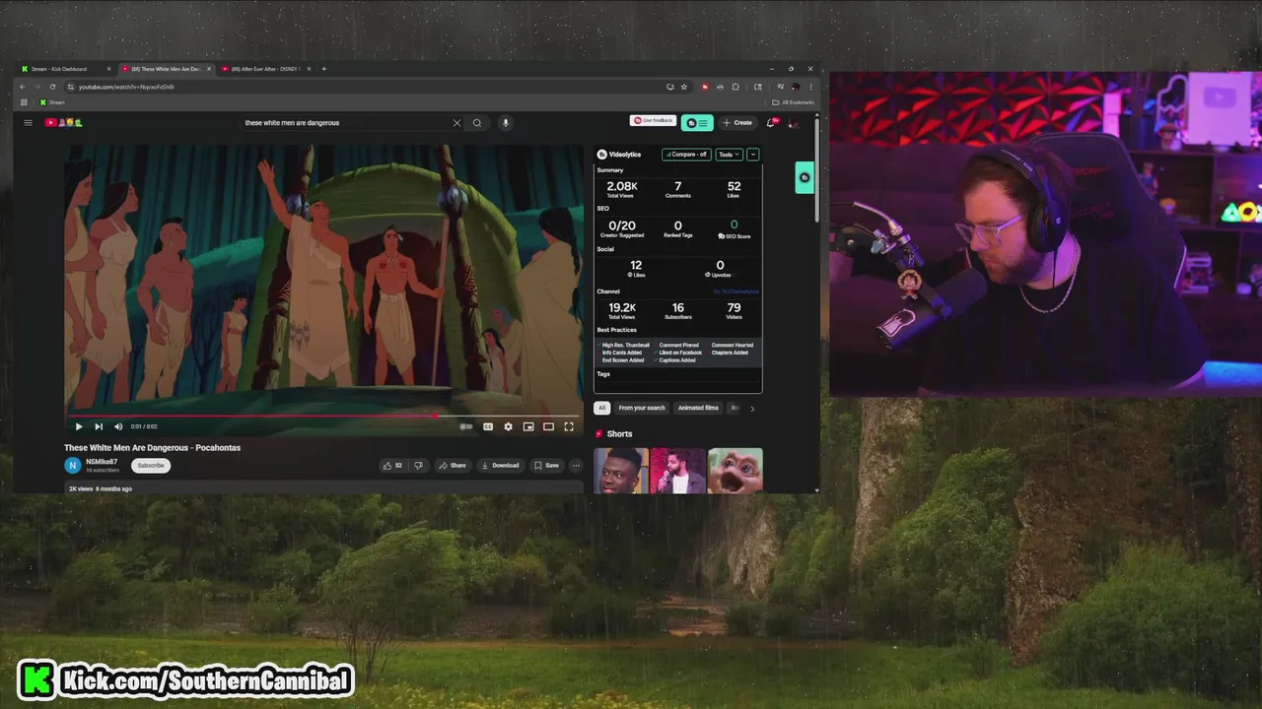Enable miniplayer mode
1262x709 pixels.
[x=528, y=426]
